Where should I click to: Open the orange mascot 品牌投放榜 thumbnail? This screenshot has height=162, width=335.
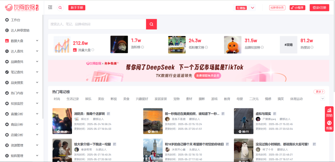233,45
